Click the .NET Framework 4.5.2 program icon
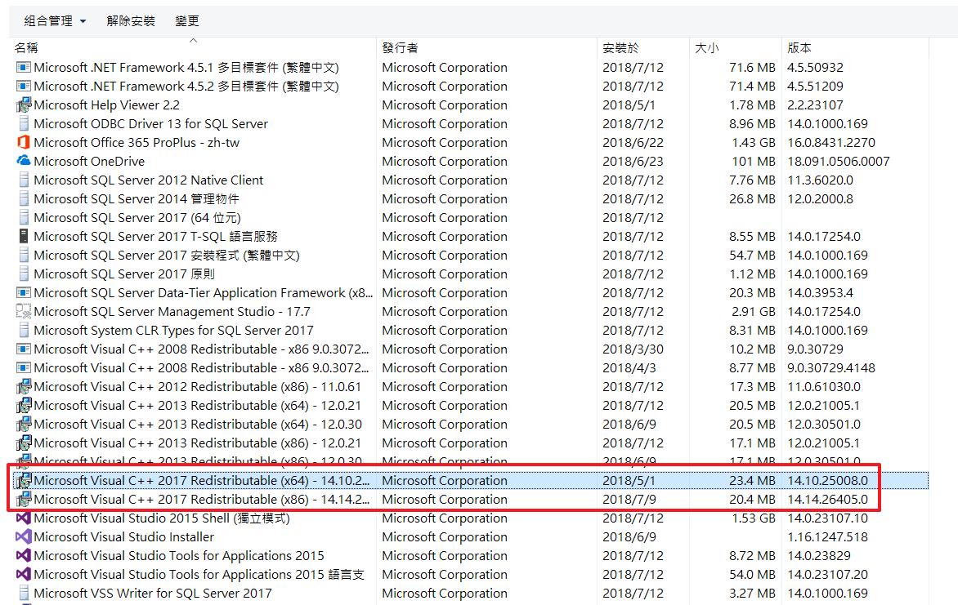The height and width of the screenshot is (605, 958). tap(23, 86)
